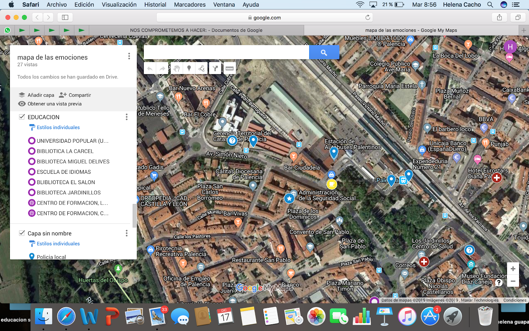Viewport: 529px width, 331px height.
Task: Open the Archivo menu
Action: pyautogui.click(x=57, y=5)
